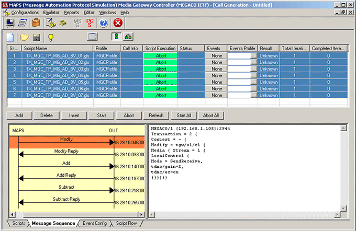The height and width of the screenshot is (231, 356).
Task: Click the checklist with telephone icon
Action: point(51,23)
